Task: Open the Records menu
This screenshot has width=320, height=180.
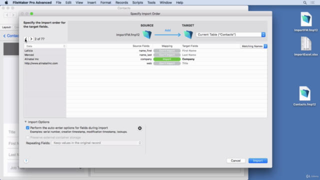Action: click(121, 2)
